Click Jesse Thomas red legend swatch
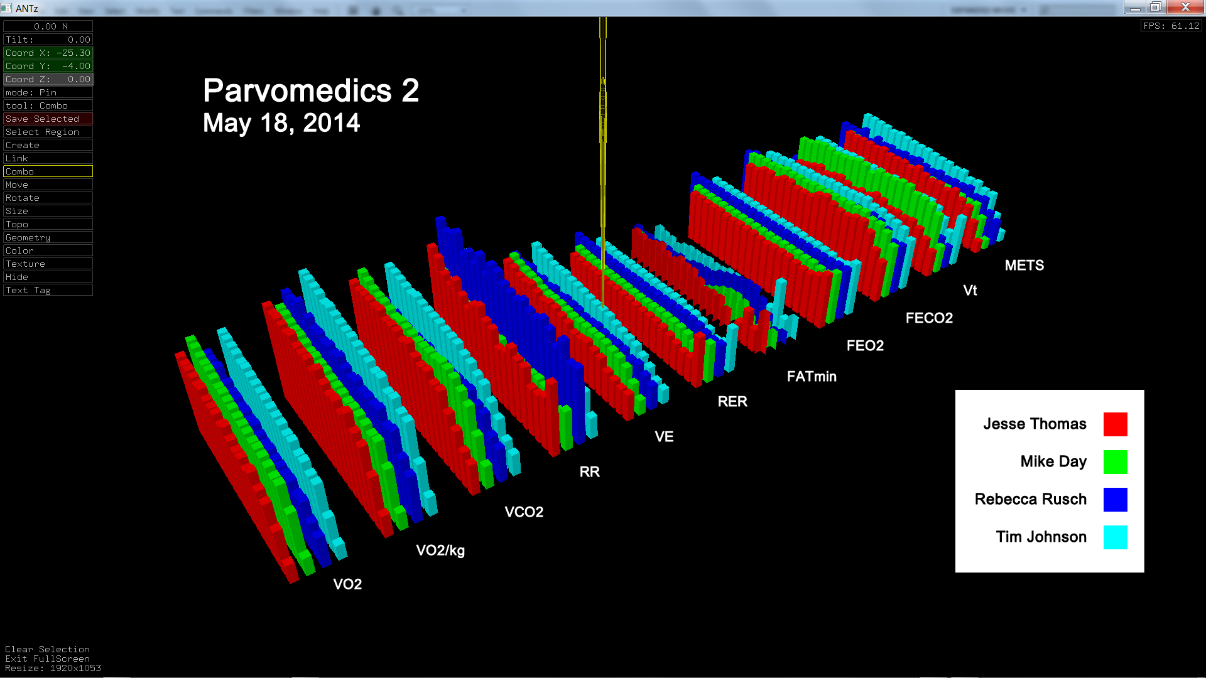Image resolution: width=1206 pixels, height=678 pixels. coord(1115,424)
